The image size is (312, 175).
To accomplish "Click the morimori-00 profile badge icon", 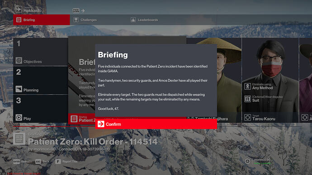I will click(247, 161).
